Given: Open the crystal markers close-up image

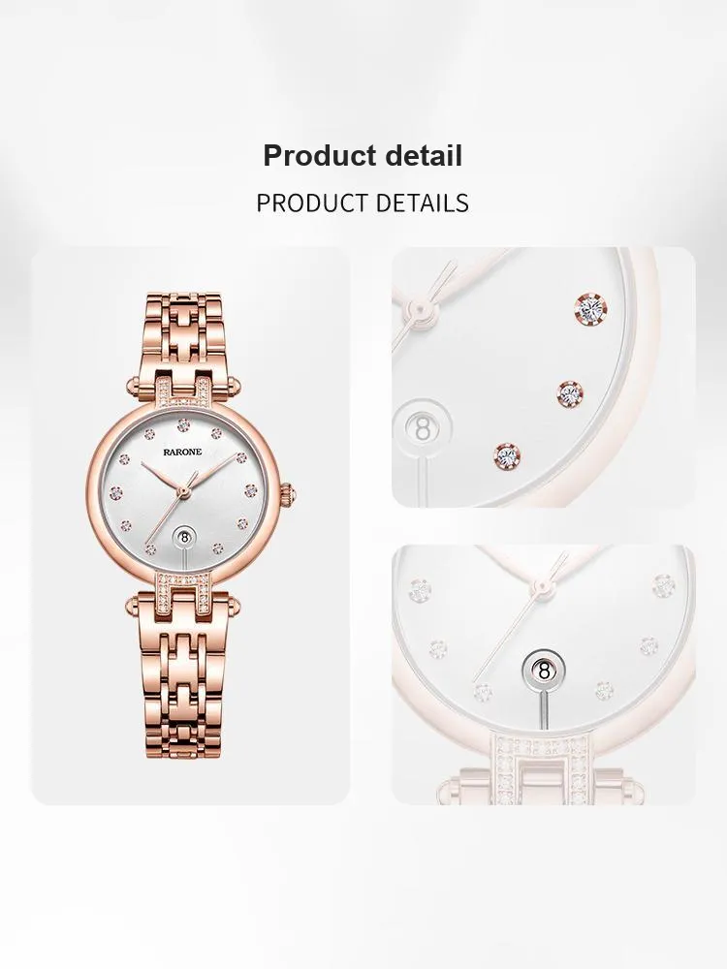Looking at the screenshot, I should (544, 377).
